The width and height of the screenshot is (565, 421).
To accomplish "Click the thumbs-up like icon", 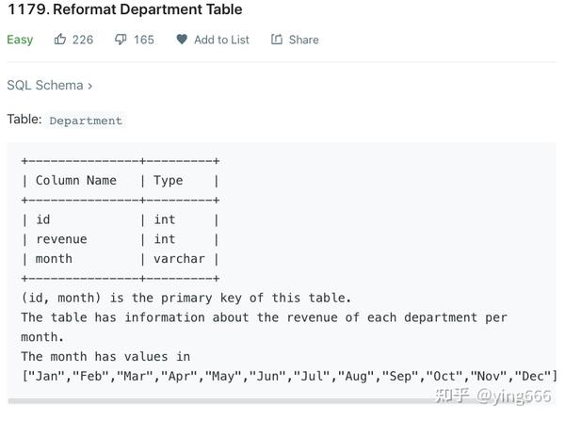I will (60, 39).
